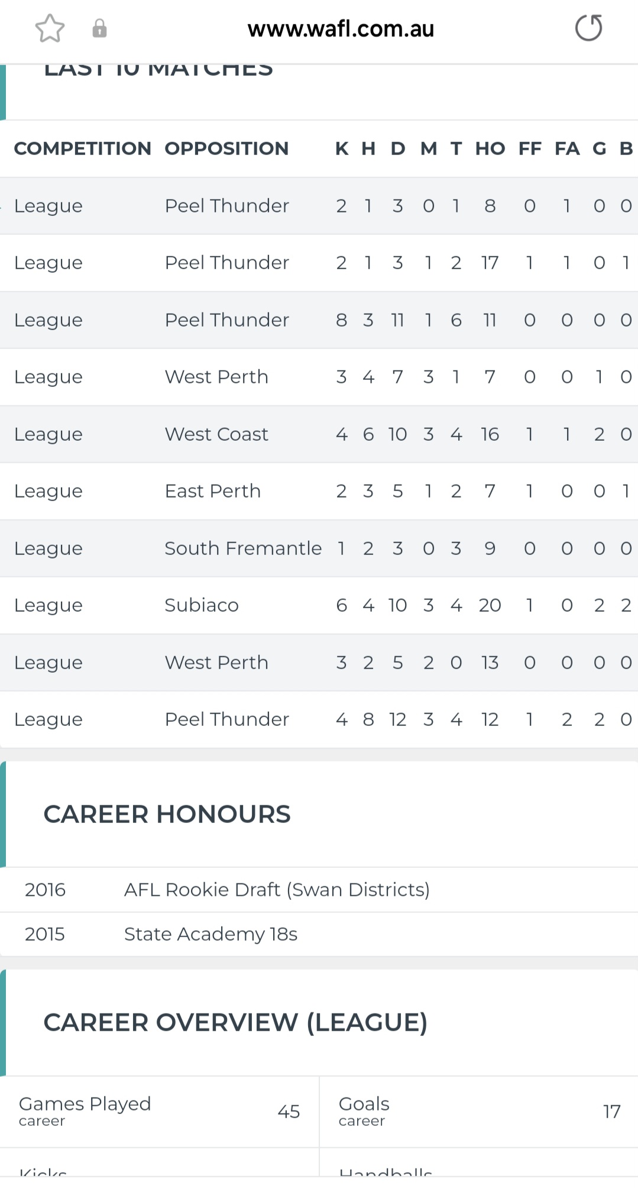The width and height of the screenshot is (638, 1188).
Task: Tap the www.wafl.com.au address bar
Action: [x=341, y=28]
